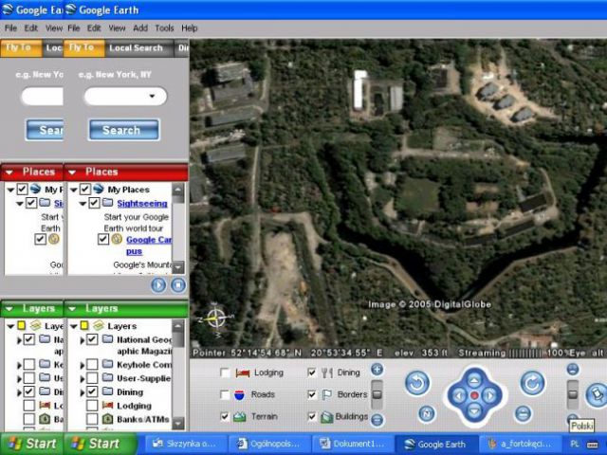Disable the Terrain checkbox

pyautogui.click(x=225, y=417)
